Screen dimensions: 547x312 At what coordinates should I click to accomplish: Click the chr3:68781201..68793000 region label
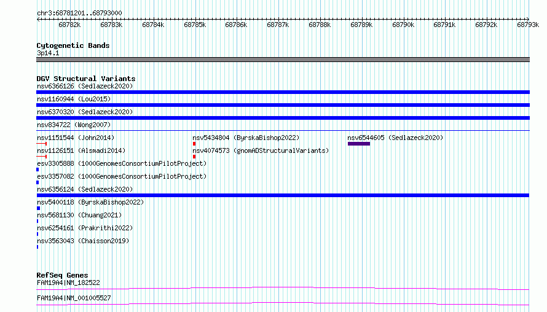(79, 13)
